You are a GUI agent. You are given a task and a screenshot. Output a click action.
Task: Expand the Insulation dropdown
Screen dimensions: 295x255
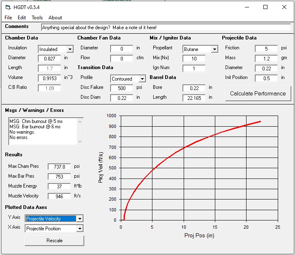pos(70,49)
